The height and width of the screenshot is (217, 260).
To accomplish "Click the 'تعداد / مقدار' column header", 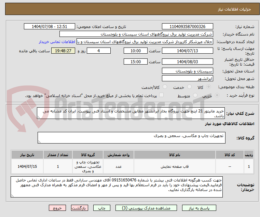I will click(x=58, y=155).
